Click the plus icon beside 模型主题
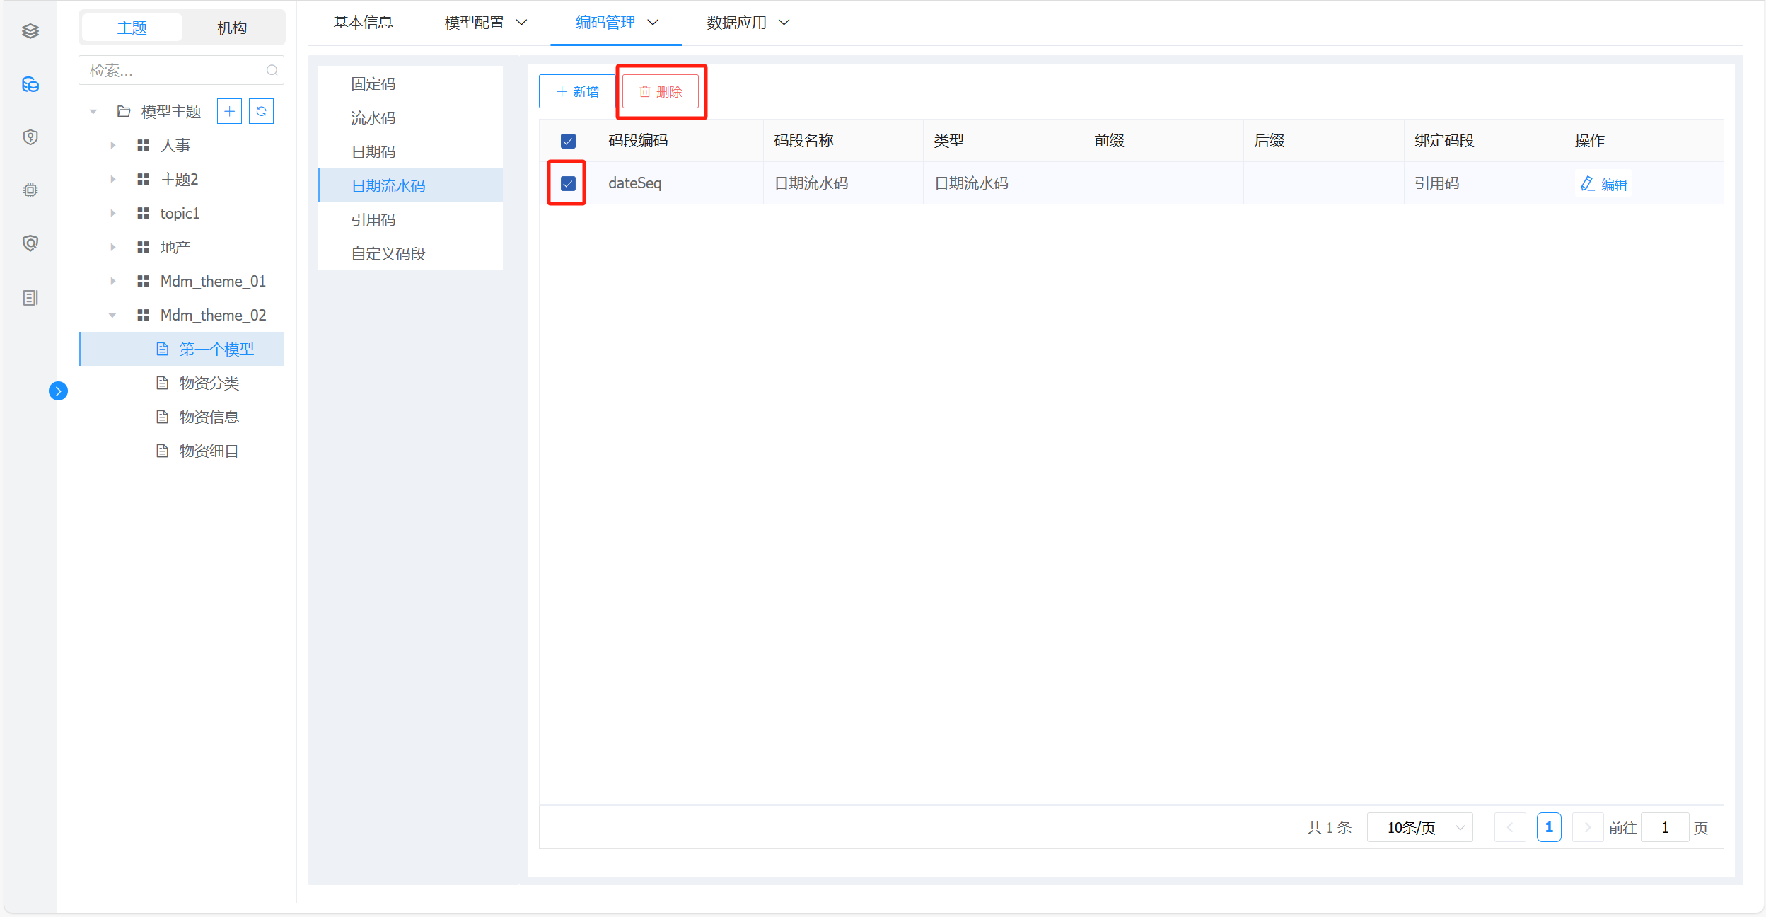 pyautogui.click(x=229, y=111)
